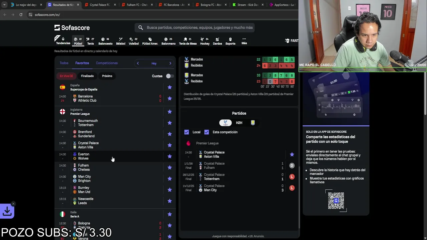
Task: Open the Hoy date picker
Action: tap(154, 63)
